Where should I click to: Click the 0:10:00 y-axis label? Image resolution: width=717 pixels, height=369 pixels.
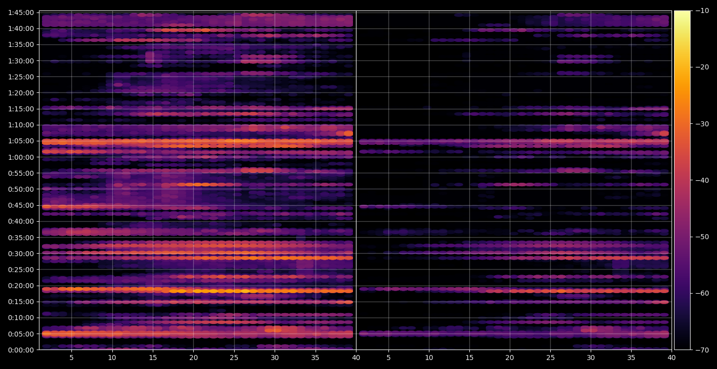point(21,318)
